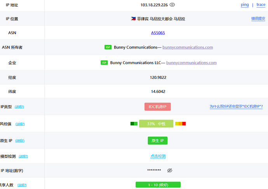Click the 33% 中性 risk score bar
This screenshot has height=189, width=268.
[x=156, y=124]
